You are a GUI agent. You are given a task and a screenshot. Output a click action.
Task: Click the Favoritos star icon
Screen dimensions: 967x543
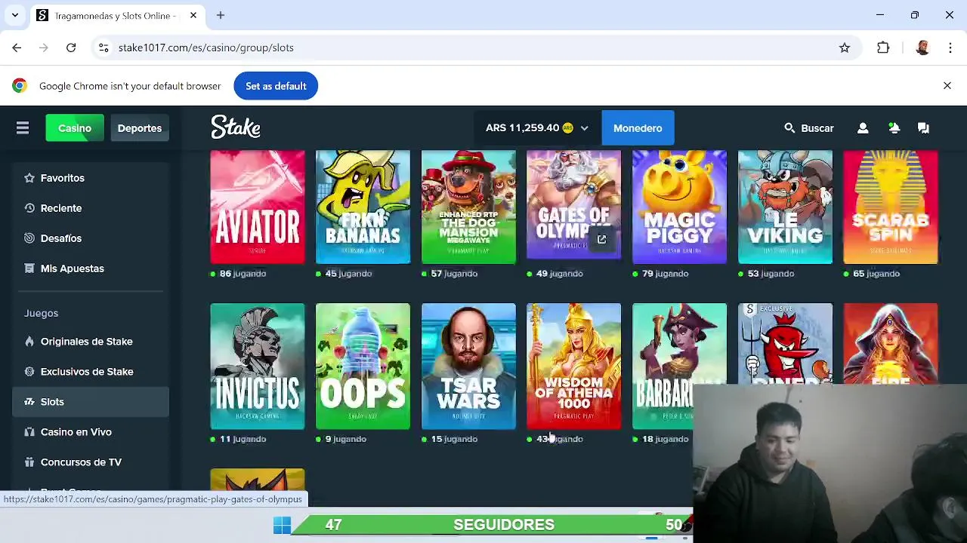29,178
